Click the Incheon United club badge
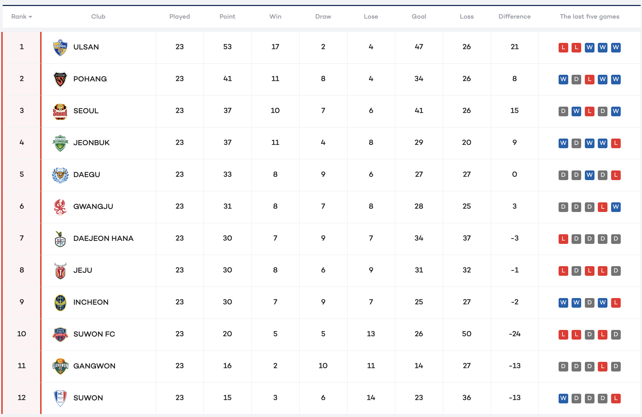642x417 pixels. 60,302
